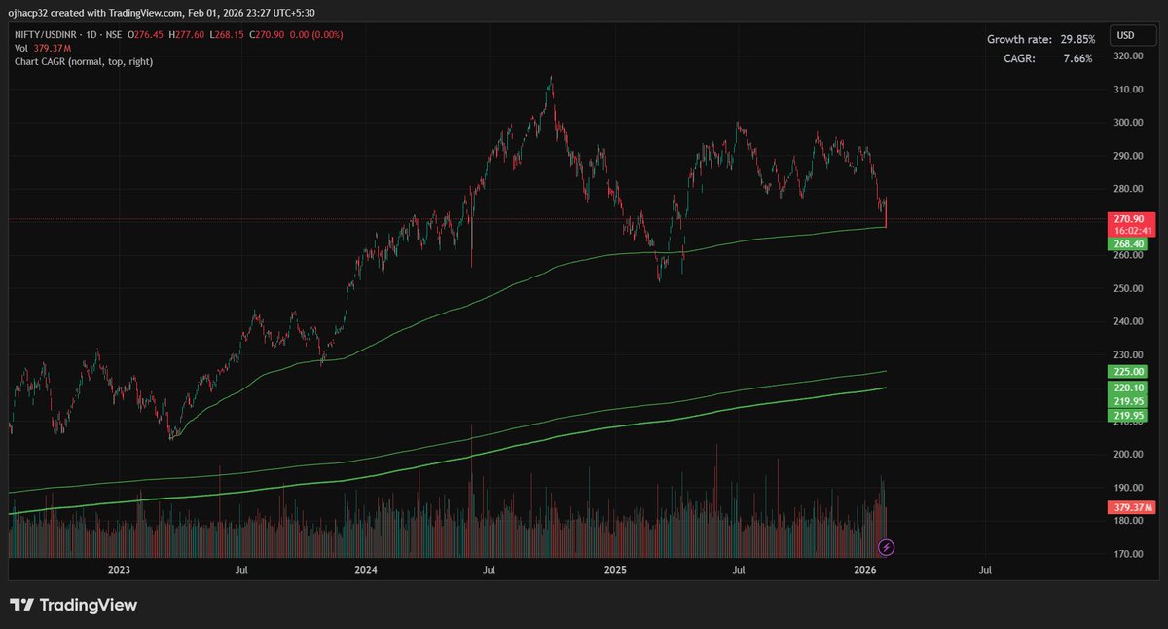1168x629 pixels.
Task: Select the Vol indicator legend label
Action: (22, 48)
